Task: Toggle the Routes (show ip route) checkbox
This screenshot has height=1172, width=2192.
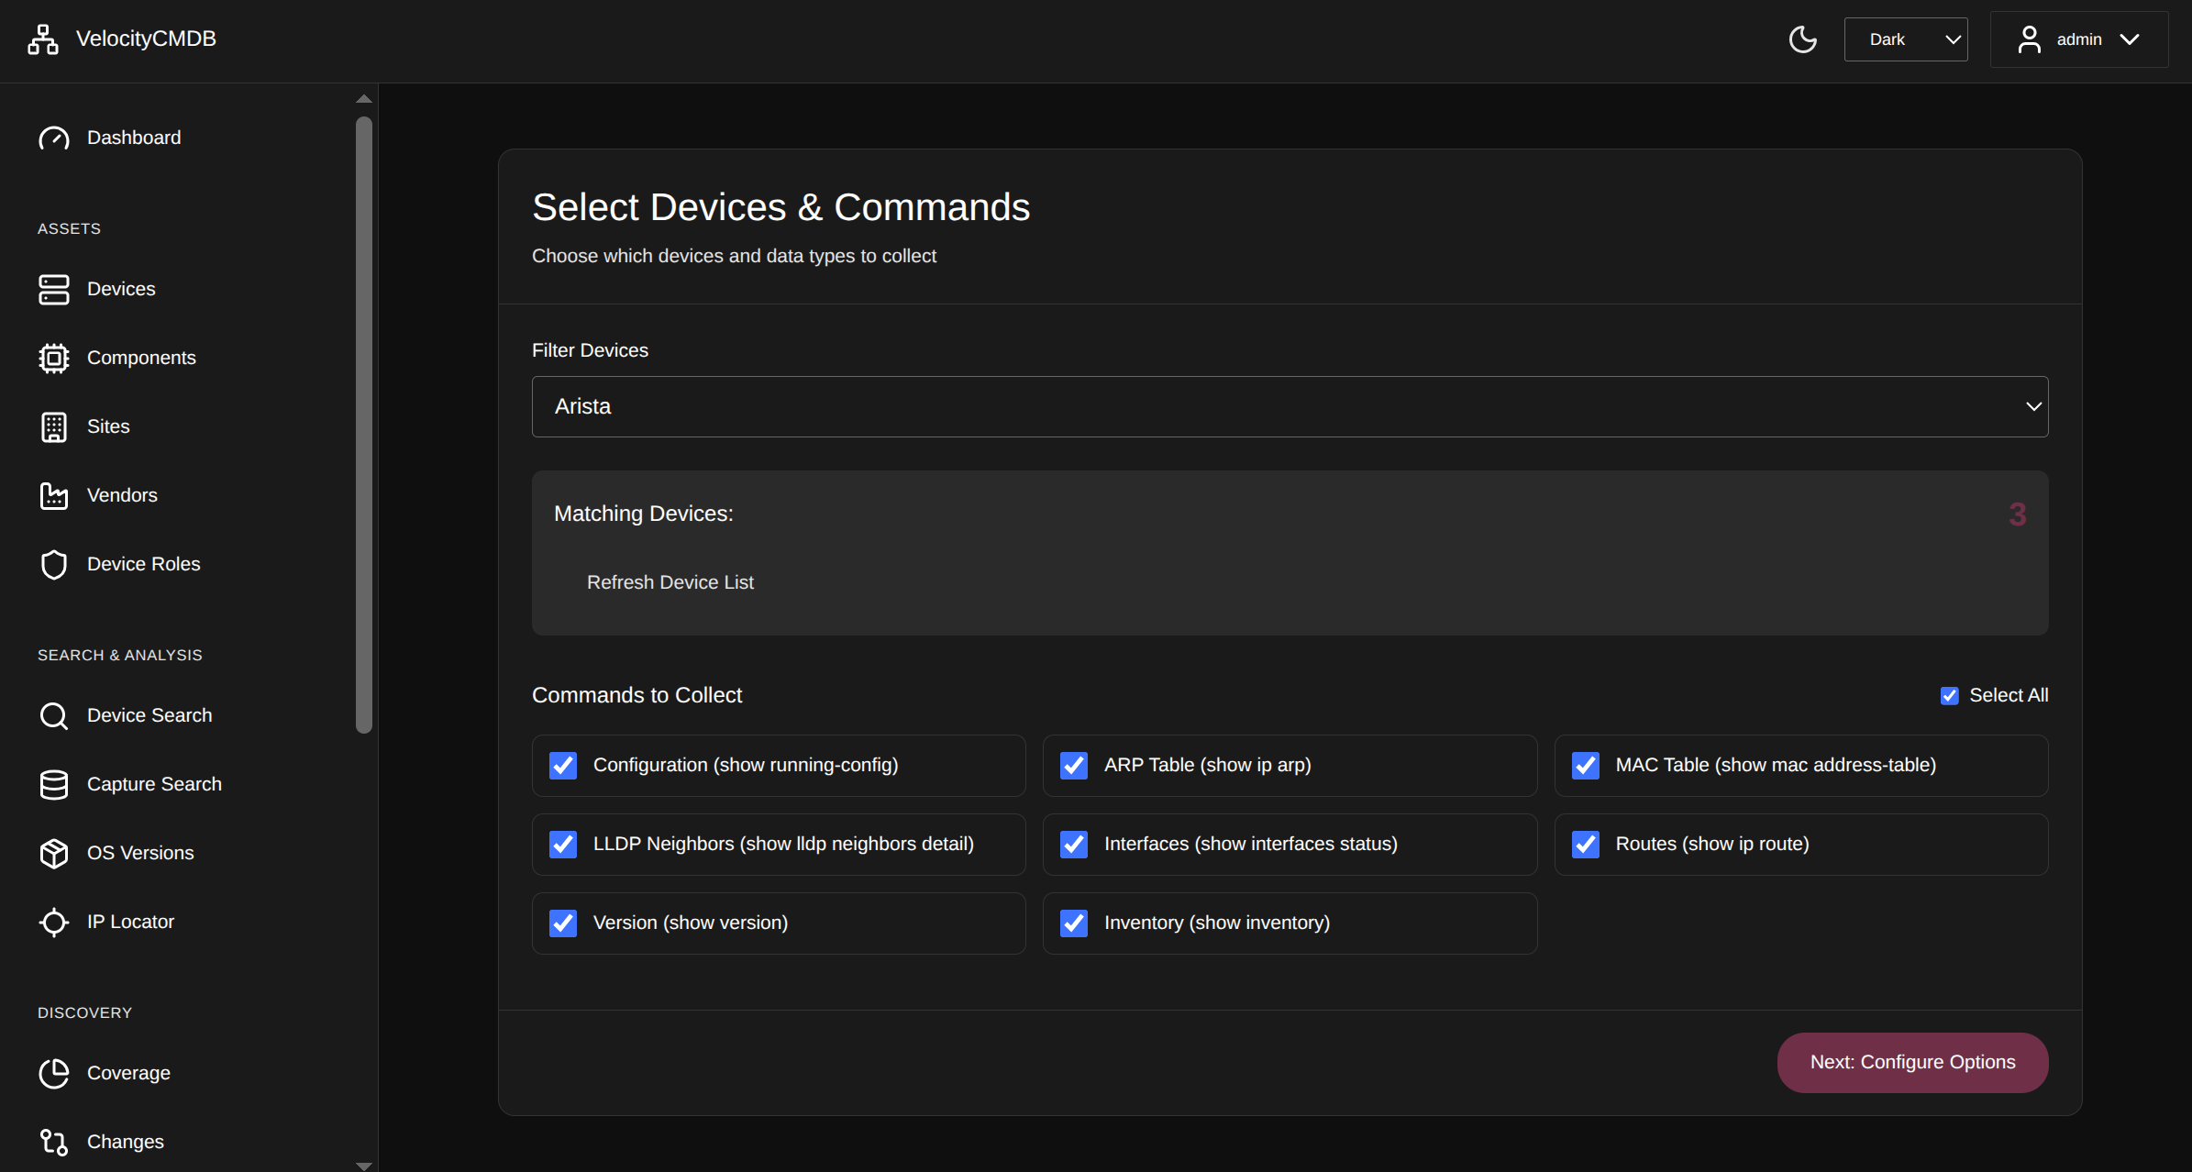Action: [1585, 845]
